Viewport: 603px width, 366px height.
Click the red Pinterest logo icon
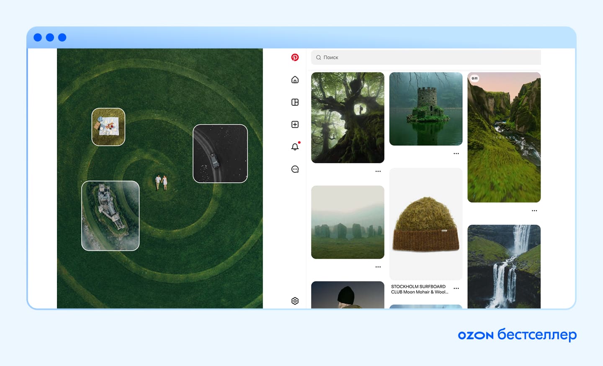pyautogui.click(x=295, y=57)
